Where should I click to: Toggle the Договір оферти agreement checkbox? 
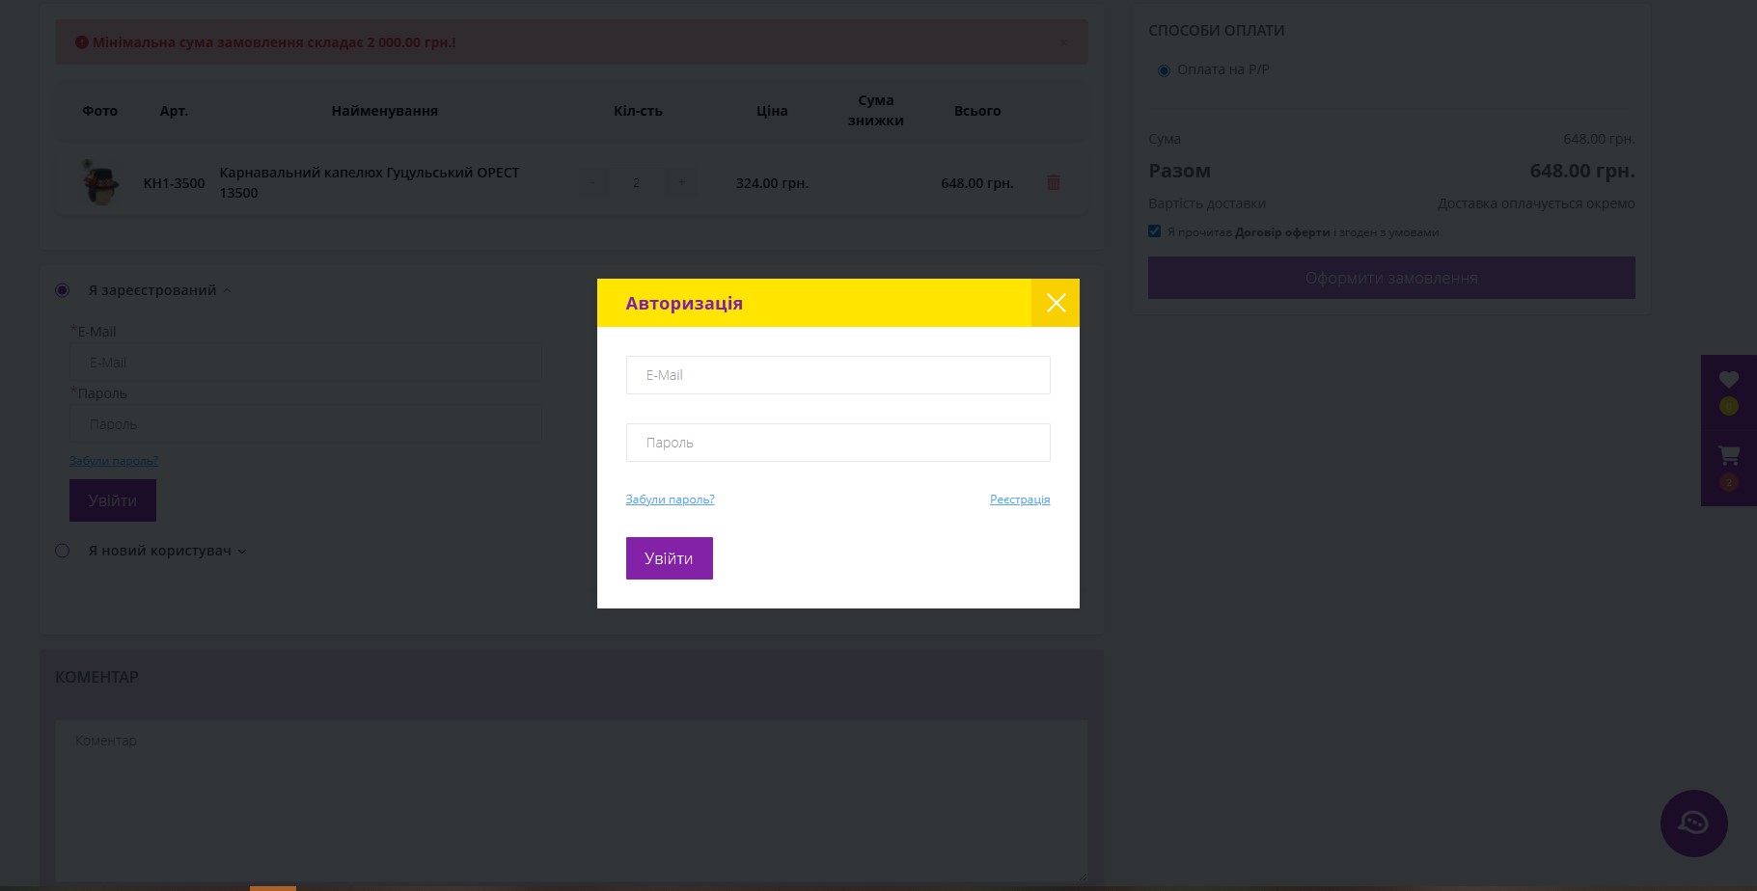tap(1154, 231)
